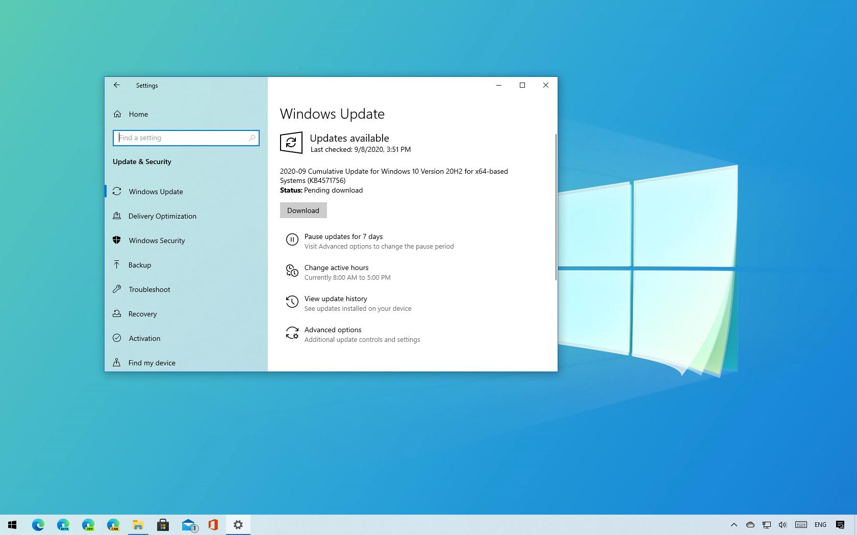Pause updates for 7 days
857x535 pixels.
(x=343, y=236)
